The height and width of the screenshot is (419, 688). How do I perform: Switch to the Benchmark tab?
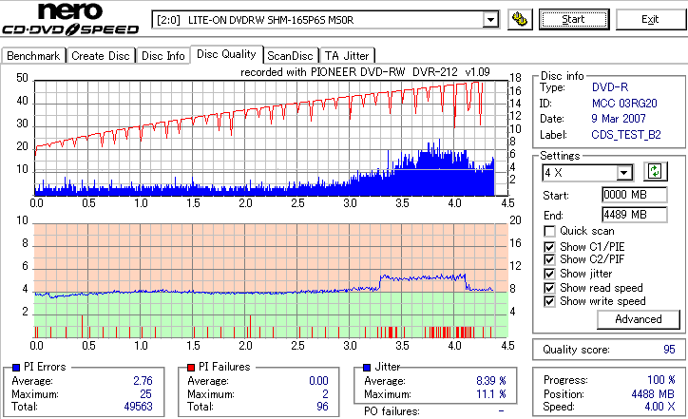coord(33,56)
